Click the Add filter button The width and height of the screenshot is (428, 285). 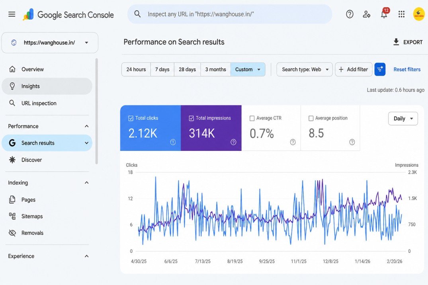point(354,69)
